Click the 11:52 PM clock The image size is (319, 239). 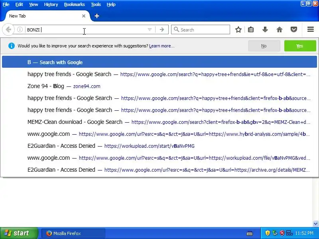tap(304, 233)
